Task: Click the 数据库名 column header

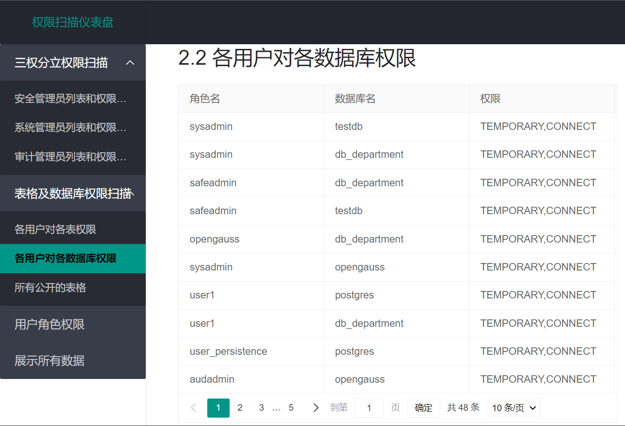Action: 397,99
